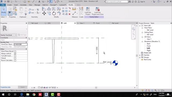Click the Windows Start button
Viewport: 172px width, 97px height.
coord(3,95)
